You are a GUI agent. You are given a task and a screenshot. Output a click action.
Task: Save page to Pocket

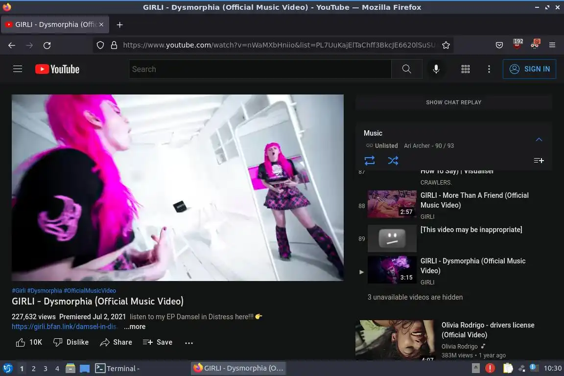tap(499, 46)
